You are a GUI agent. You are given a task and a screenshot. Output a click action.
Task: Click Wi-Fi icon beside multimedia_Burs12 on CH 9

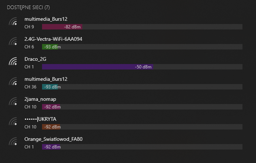pyautogui.click(x=14, y=23)
